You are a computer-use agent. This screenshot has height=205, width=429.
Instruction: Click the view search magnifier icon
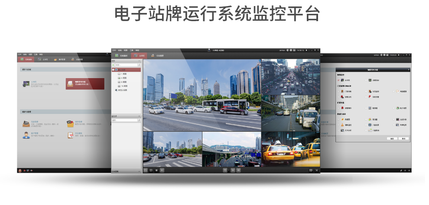[x=139, y=65]
